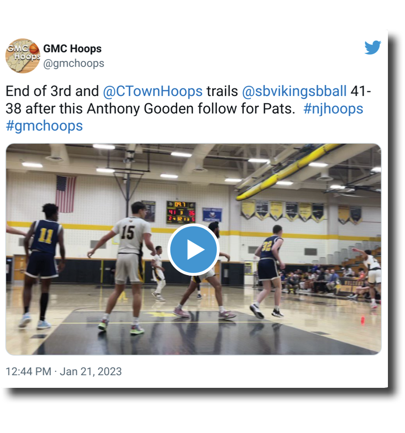Open the @gmchoops handle link
Screen dimensions: 405x433
(74, 63)
